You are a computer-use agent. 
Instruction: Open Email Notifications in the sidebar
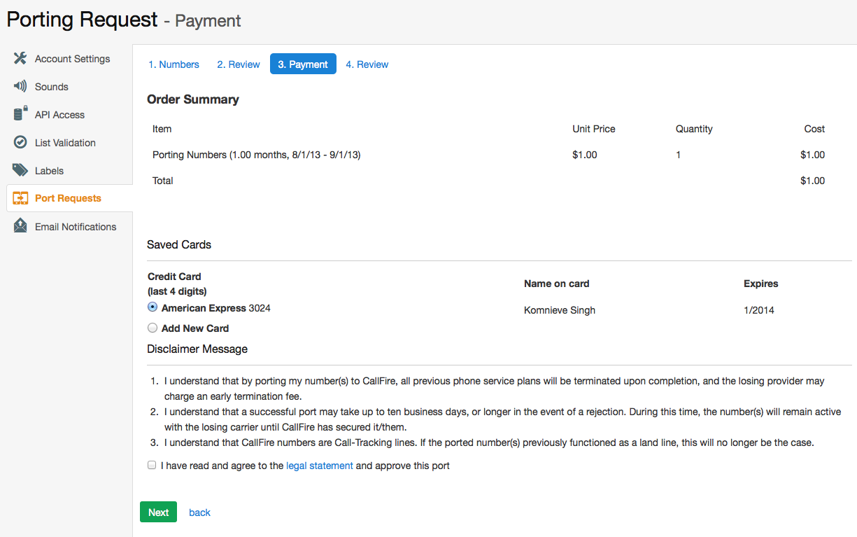(76, 227)
